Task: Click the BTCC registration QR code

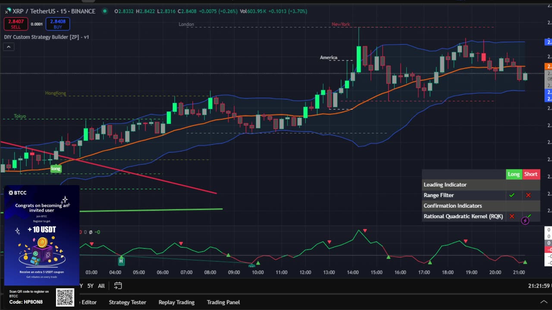Action: click(x=65, y=297)
